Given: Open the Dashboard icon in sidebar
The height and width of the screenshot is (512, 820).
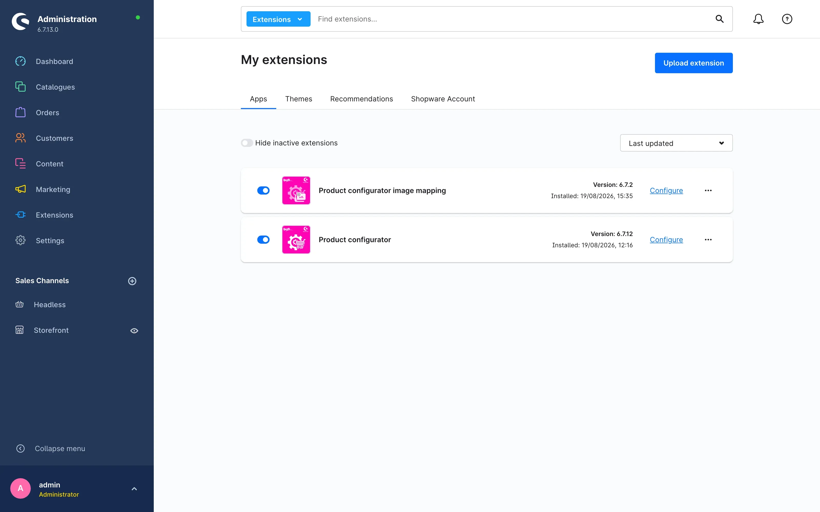Looking at the screenshot, I should 20,61.
